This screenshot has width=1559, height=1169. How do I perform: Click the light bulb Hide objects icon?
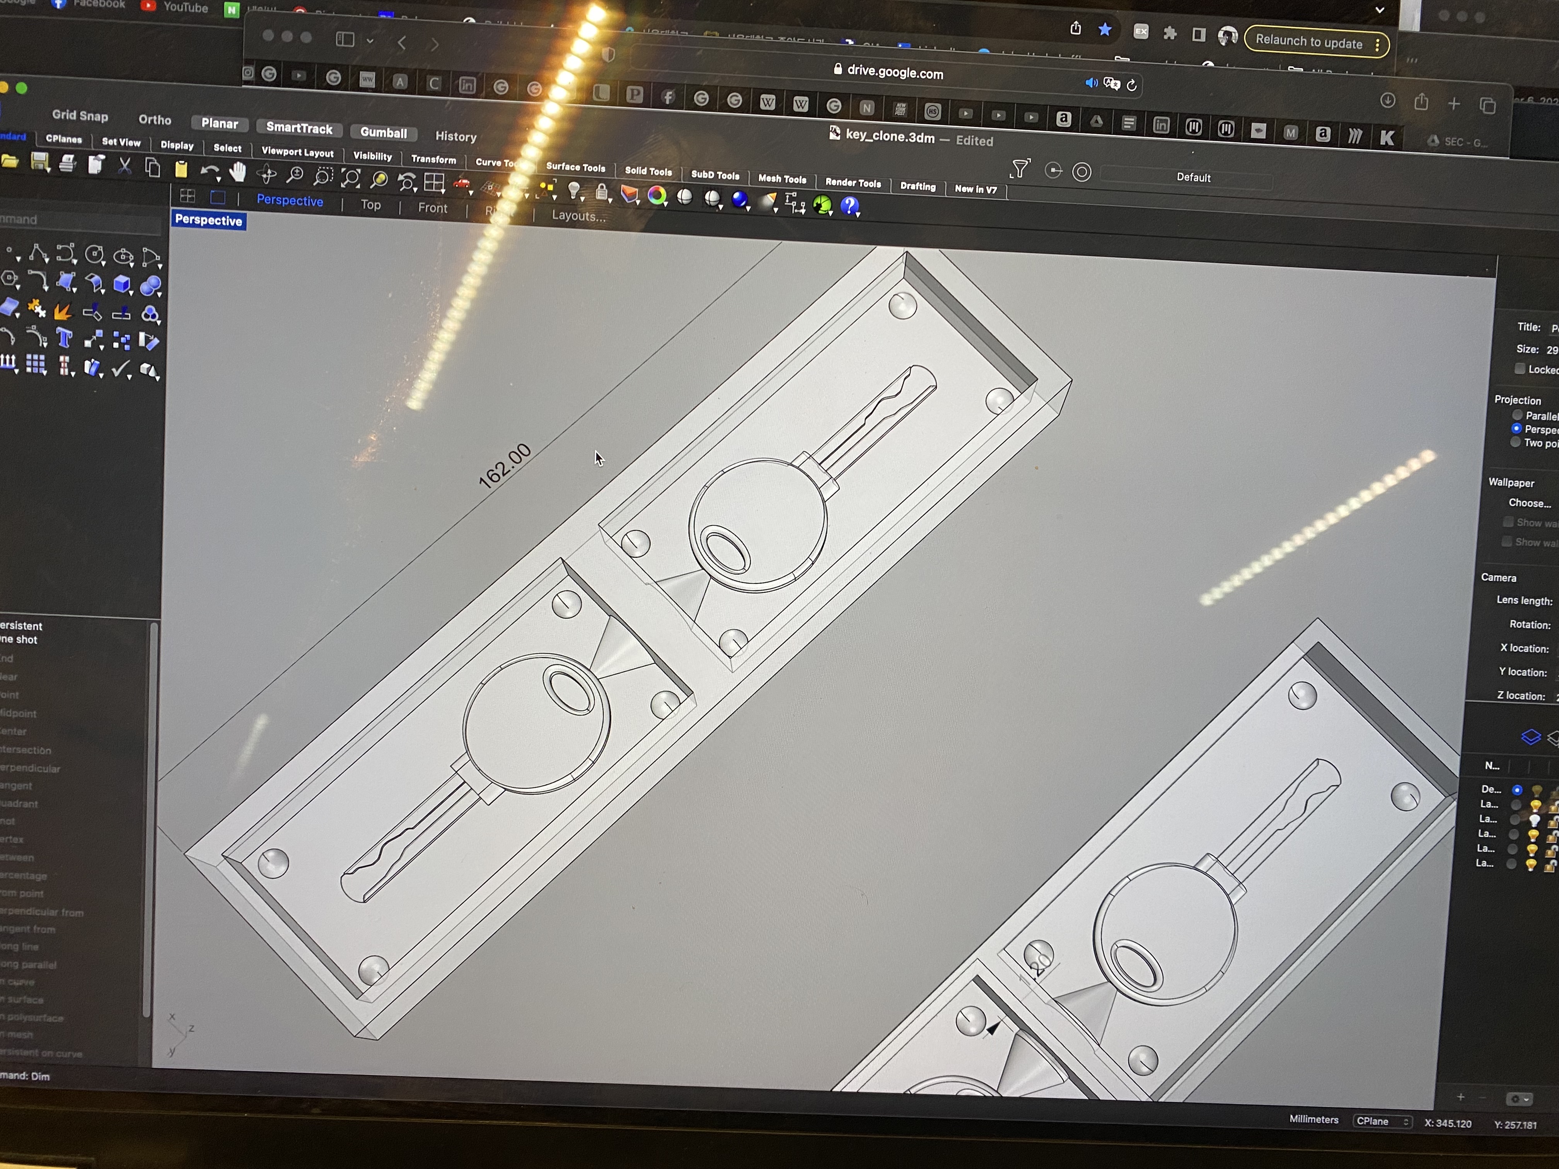pos(575,191)
